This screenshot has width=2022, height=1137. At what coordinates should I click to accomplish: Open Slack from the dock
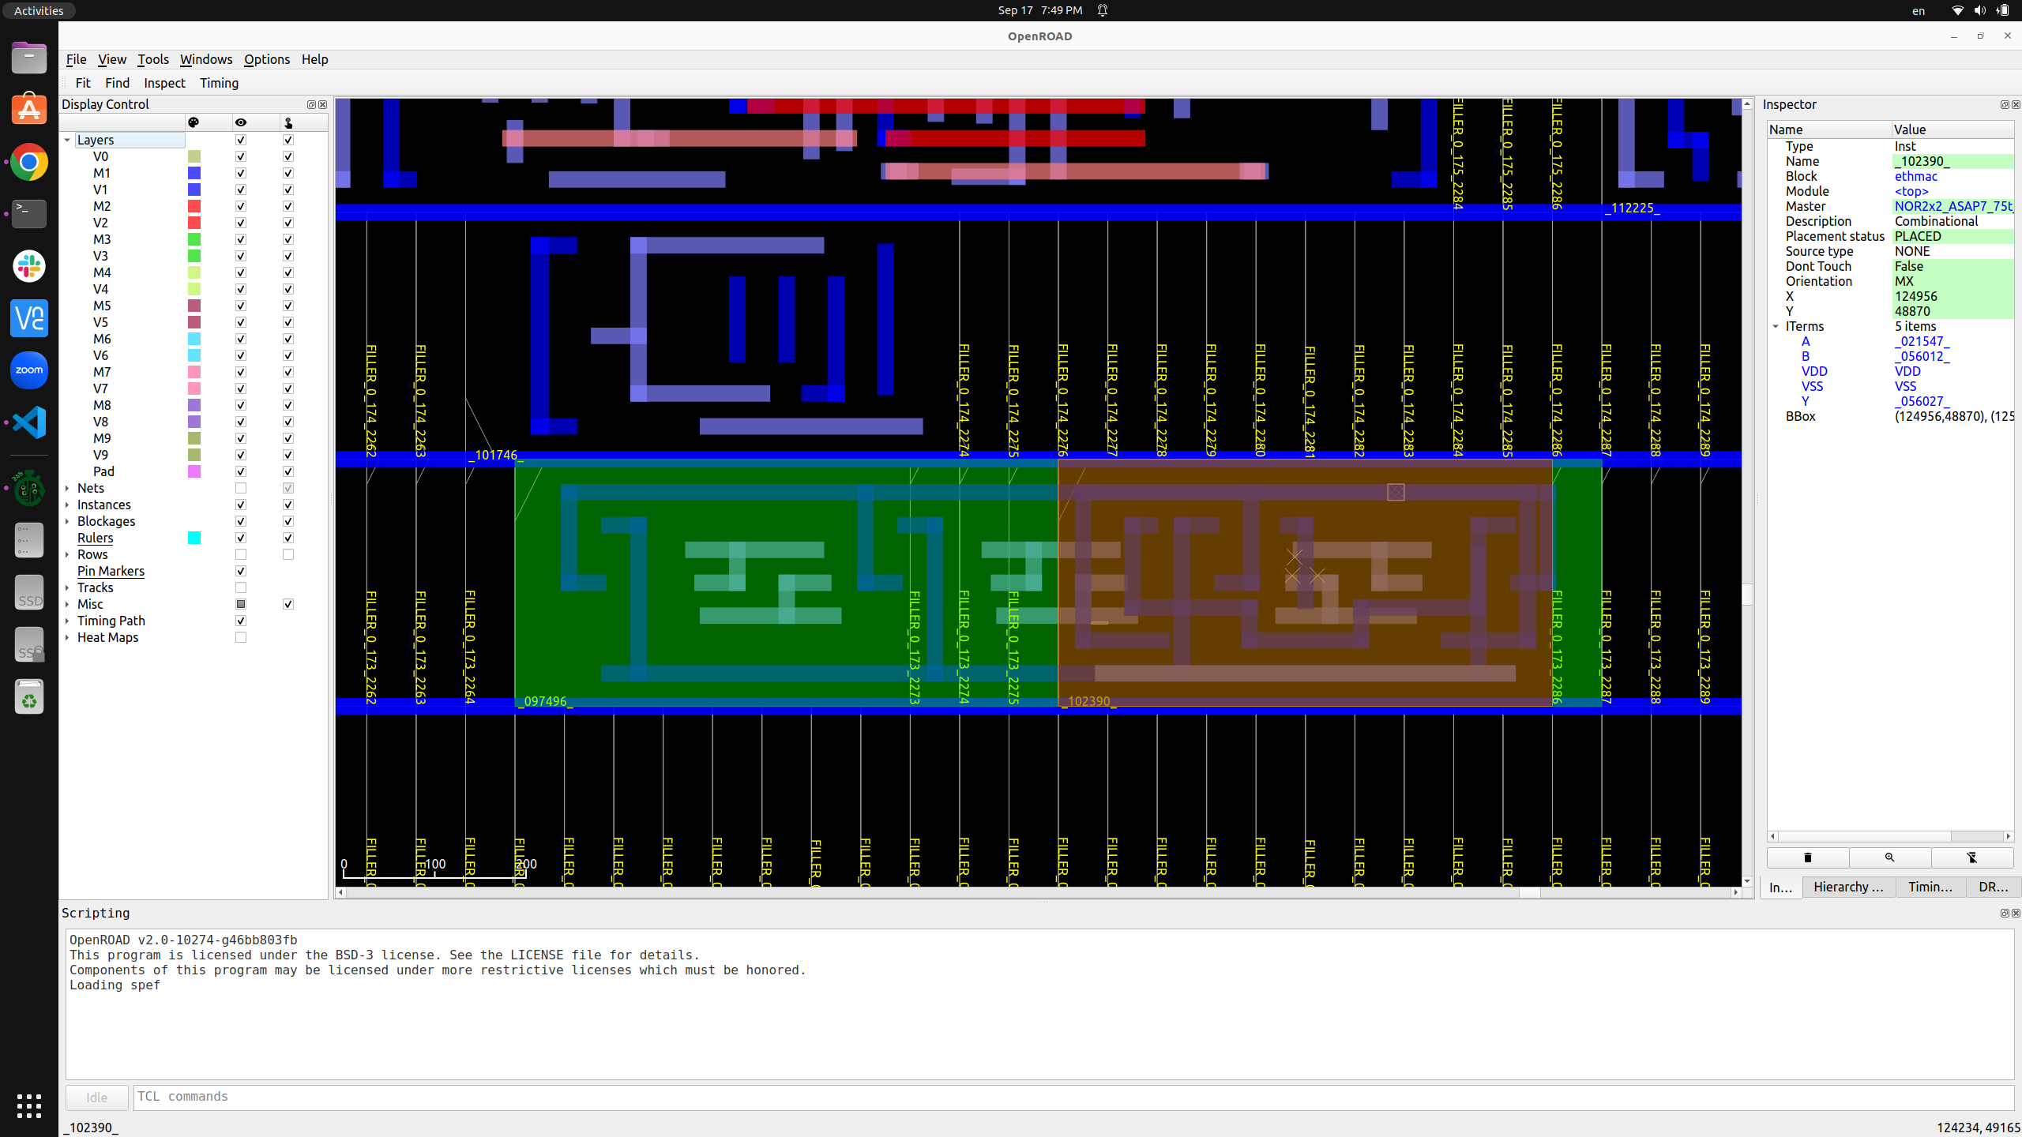(x=28, y=266)
